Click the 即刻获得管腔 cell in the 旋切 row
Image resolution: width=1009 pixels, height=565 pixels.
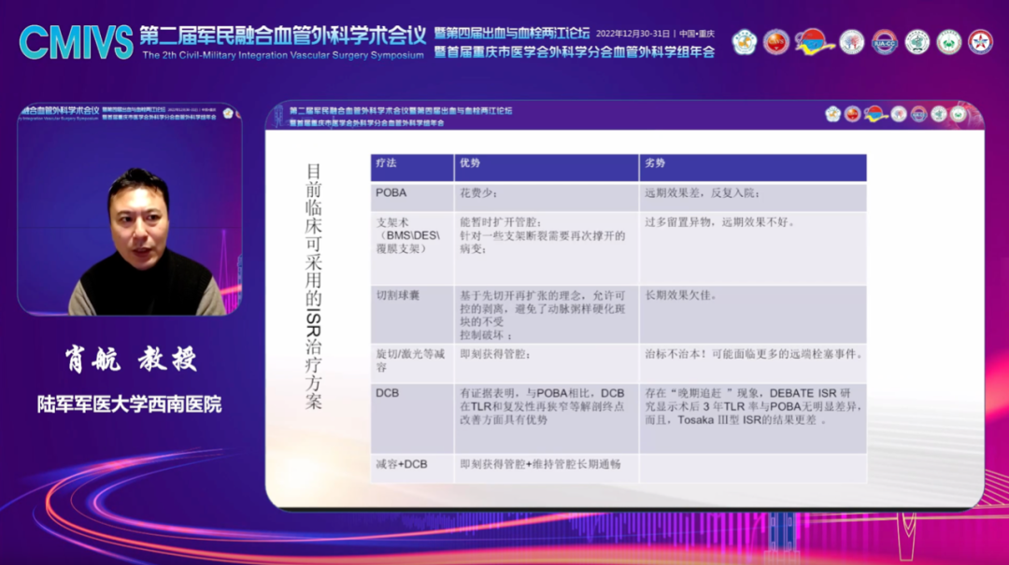pyautogui.click(x=547, y=363)
